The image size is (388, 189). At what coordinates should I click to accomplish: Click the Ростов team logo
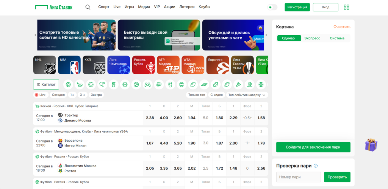click(x=60, y=171)
